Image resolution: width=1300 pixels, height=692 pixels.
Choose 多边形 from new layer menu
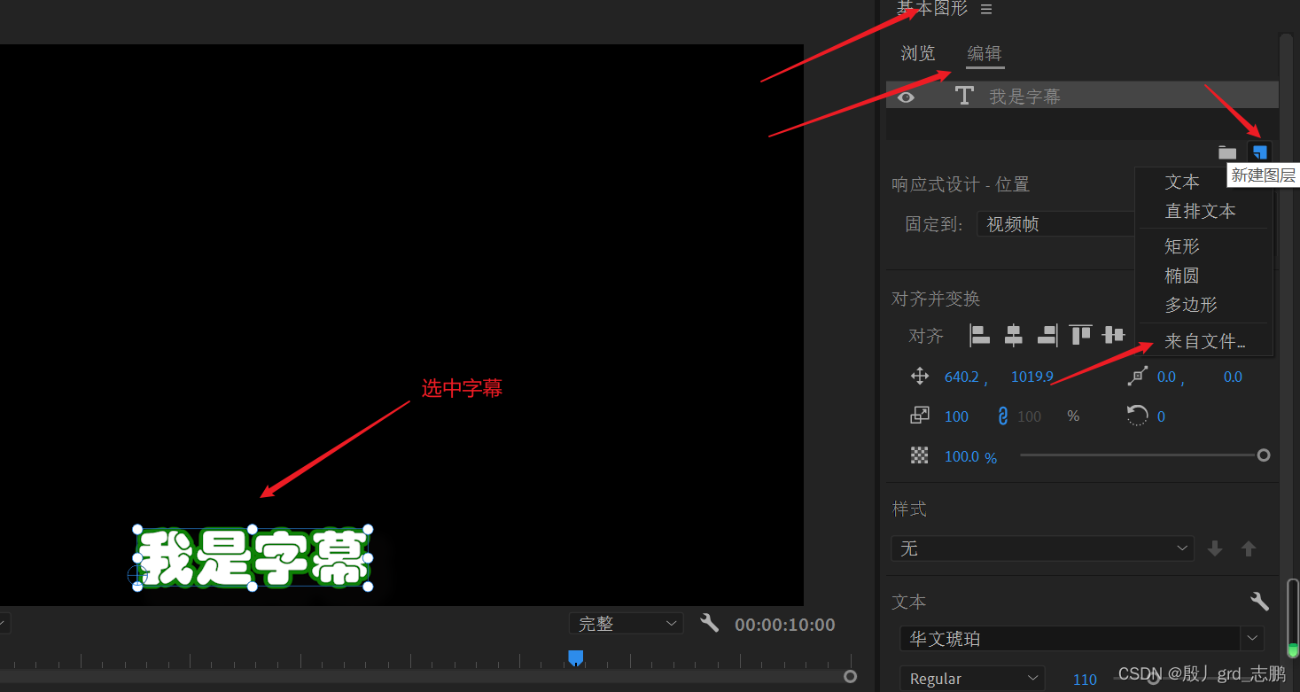coord(1191,305)
